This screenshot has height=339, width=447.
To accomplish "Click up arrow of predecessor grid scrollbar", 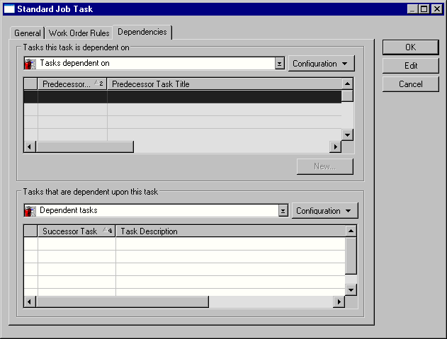I will (347, 84).
